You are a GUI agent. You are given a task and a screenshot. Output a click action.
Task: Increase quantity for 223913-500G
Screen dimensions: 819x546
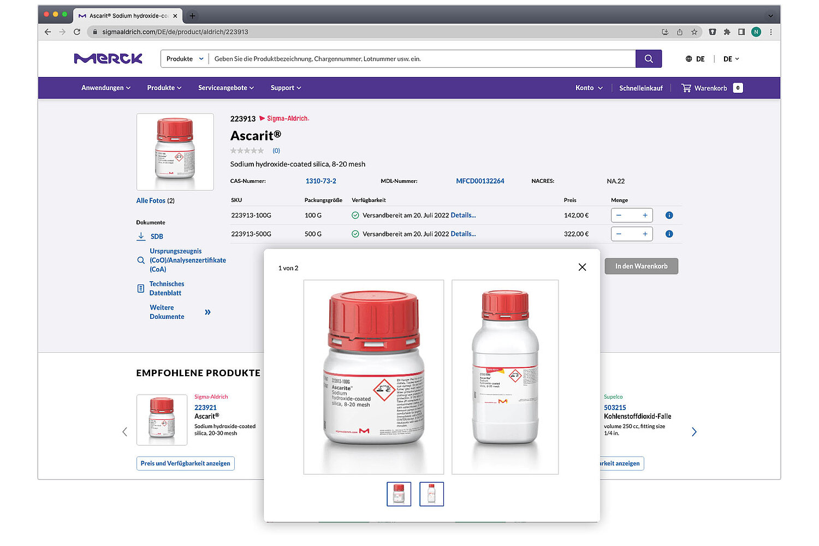[x=645, y=234]
